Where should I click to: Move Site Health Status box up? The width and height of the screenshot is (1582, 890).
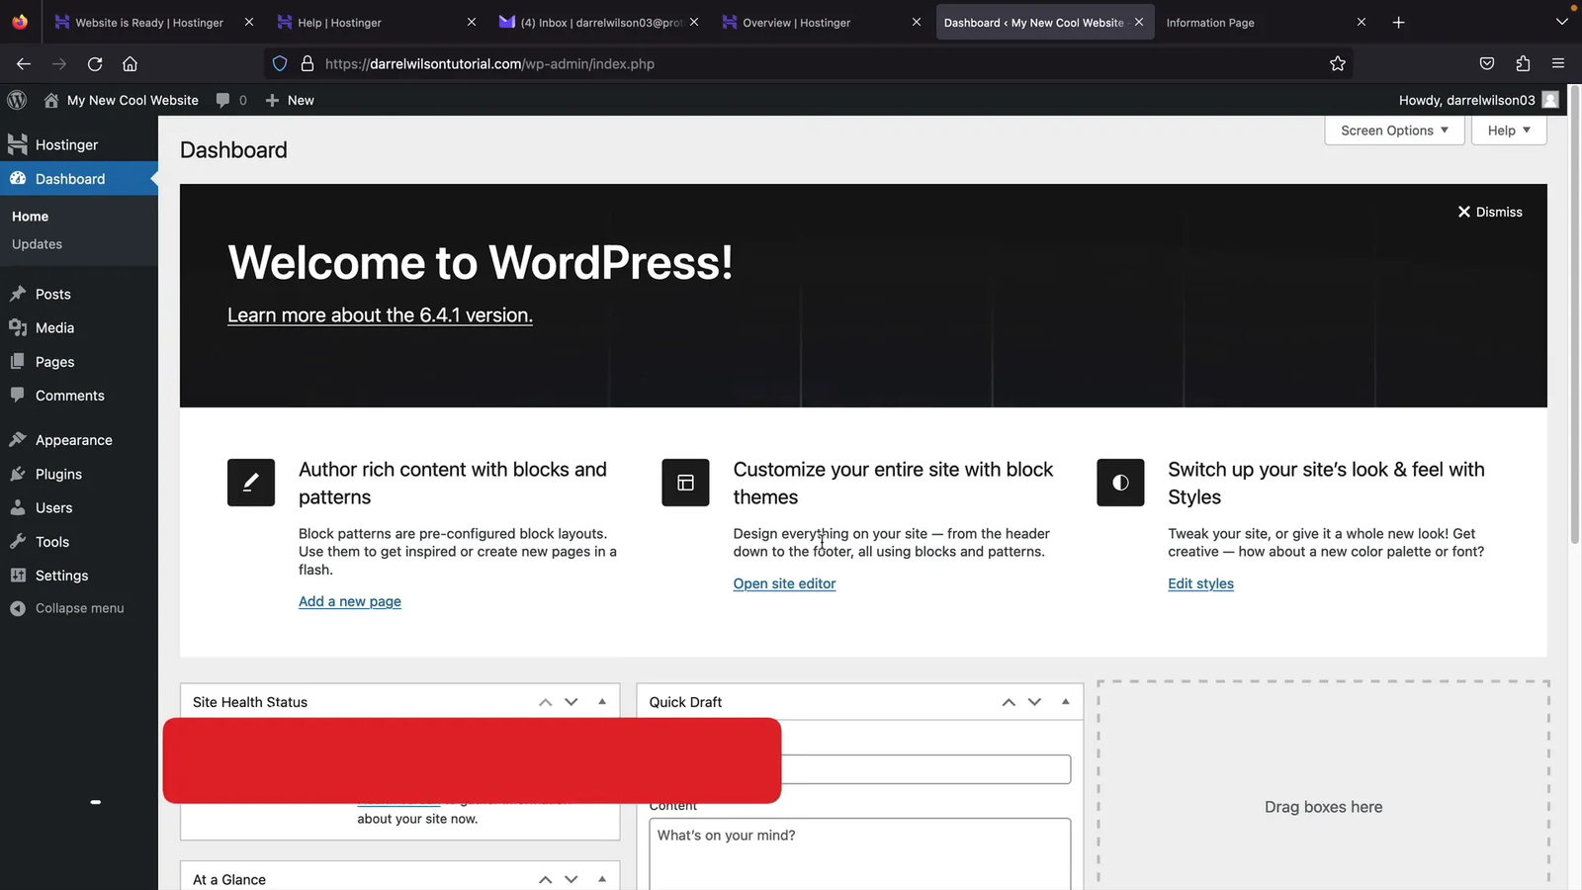pyautogui.click(x=545, y=702)
